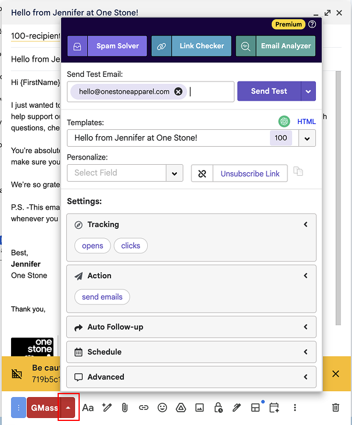Click the ChatGPT green icon
Viewport: 352px width, 425px height.
click(x=284, y=121)
